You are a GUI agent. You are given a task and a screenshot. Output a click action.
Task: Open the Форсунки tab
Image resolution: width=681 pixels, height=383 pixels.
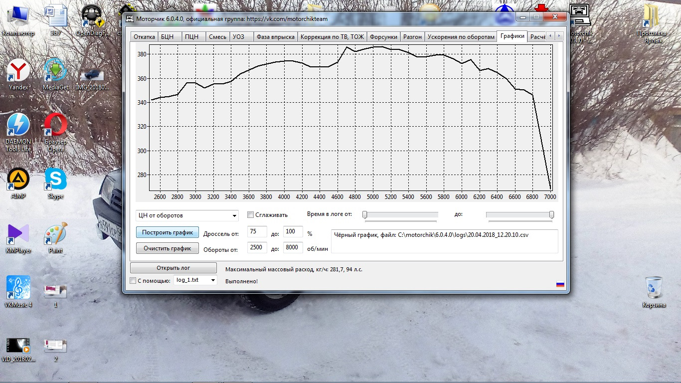pos(383,37)
